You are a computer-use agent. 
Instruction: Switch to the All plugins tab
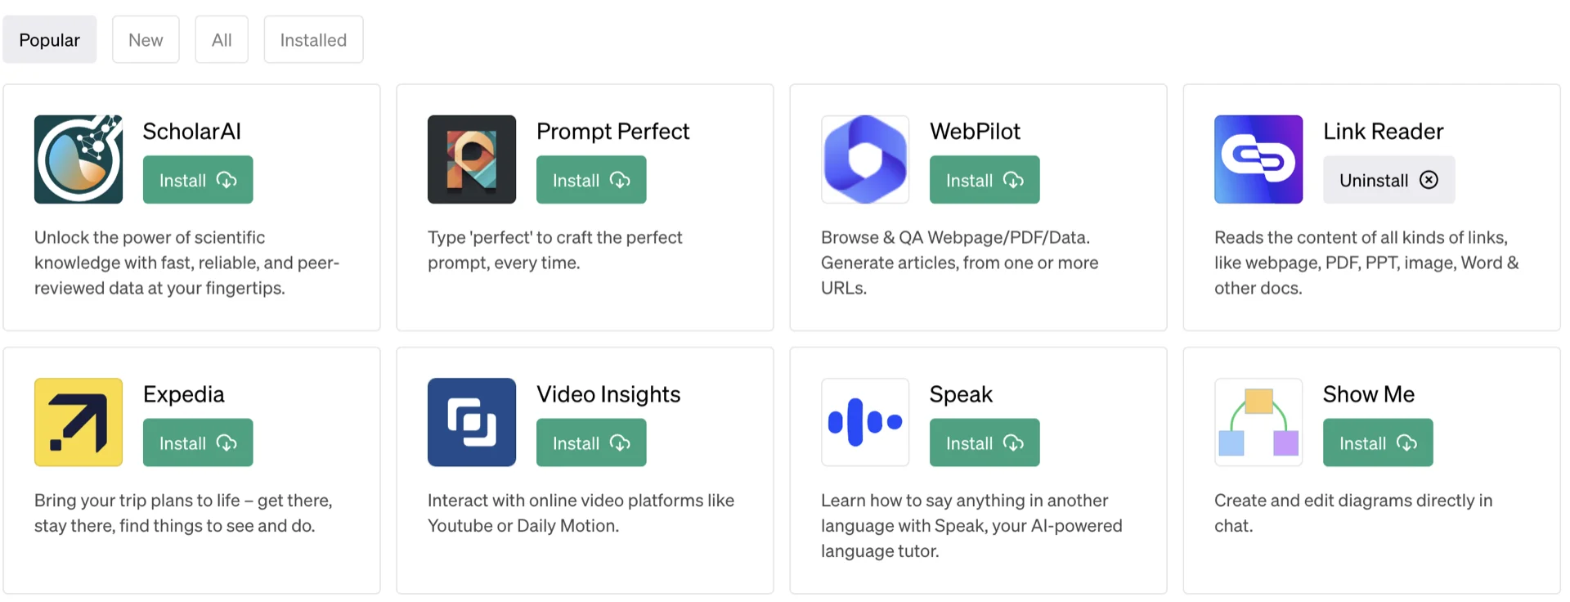point(222,40)
